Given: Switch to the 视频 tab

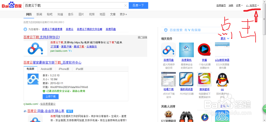Looking at the screenshot, I should [92, 14].
